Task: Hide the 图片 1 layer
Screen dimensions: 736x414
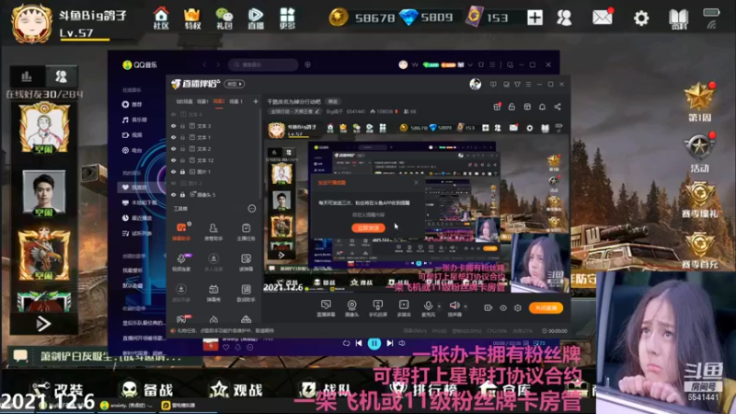Action: pos(174,172)
